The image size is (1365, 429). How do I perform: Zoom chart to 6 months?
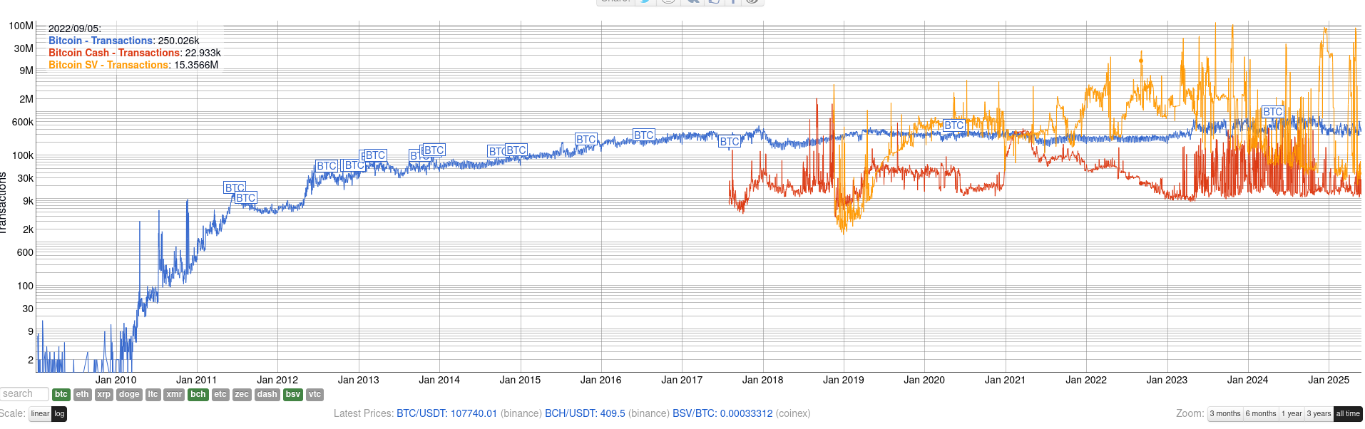[x=1261, y=414]
